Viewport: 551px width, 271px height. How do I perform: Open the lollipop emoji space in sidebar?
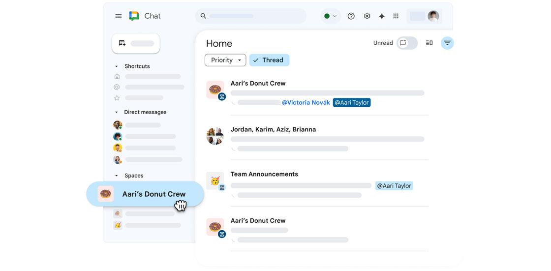(x=118, y=213)
